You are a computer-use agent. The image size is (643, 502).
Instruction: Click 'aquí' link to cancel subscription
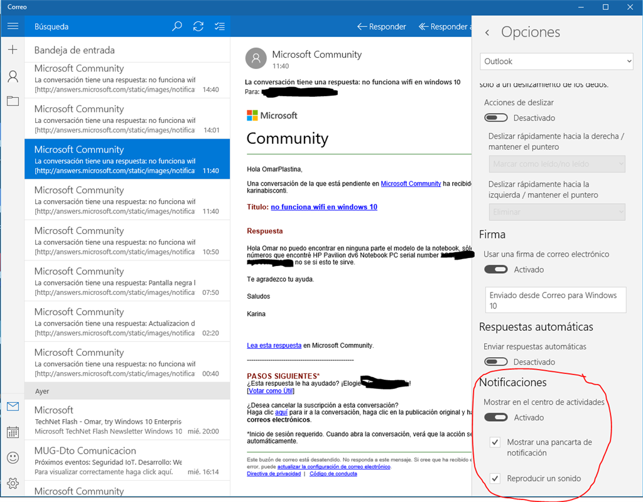281,412
